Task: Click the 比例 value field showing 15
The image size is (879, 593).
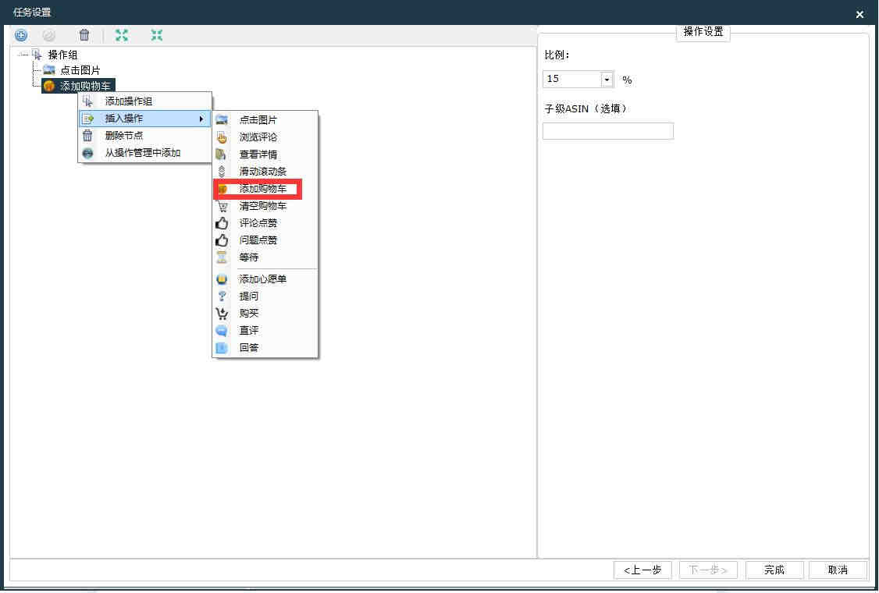Action: pyautogui.click(x=571, y=79)
